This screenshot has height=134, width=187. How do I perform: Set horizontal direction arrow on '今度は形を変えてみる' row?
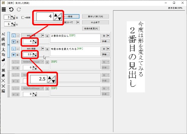click(x=17, y=49)
